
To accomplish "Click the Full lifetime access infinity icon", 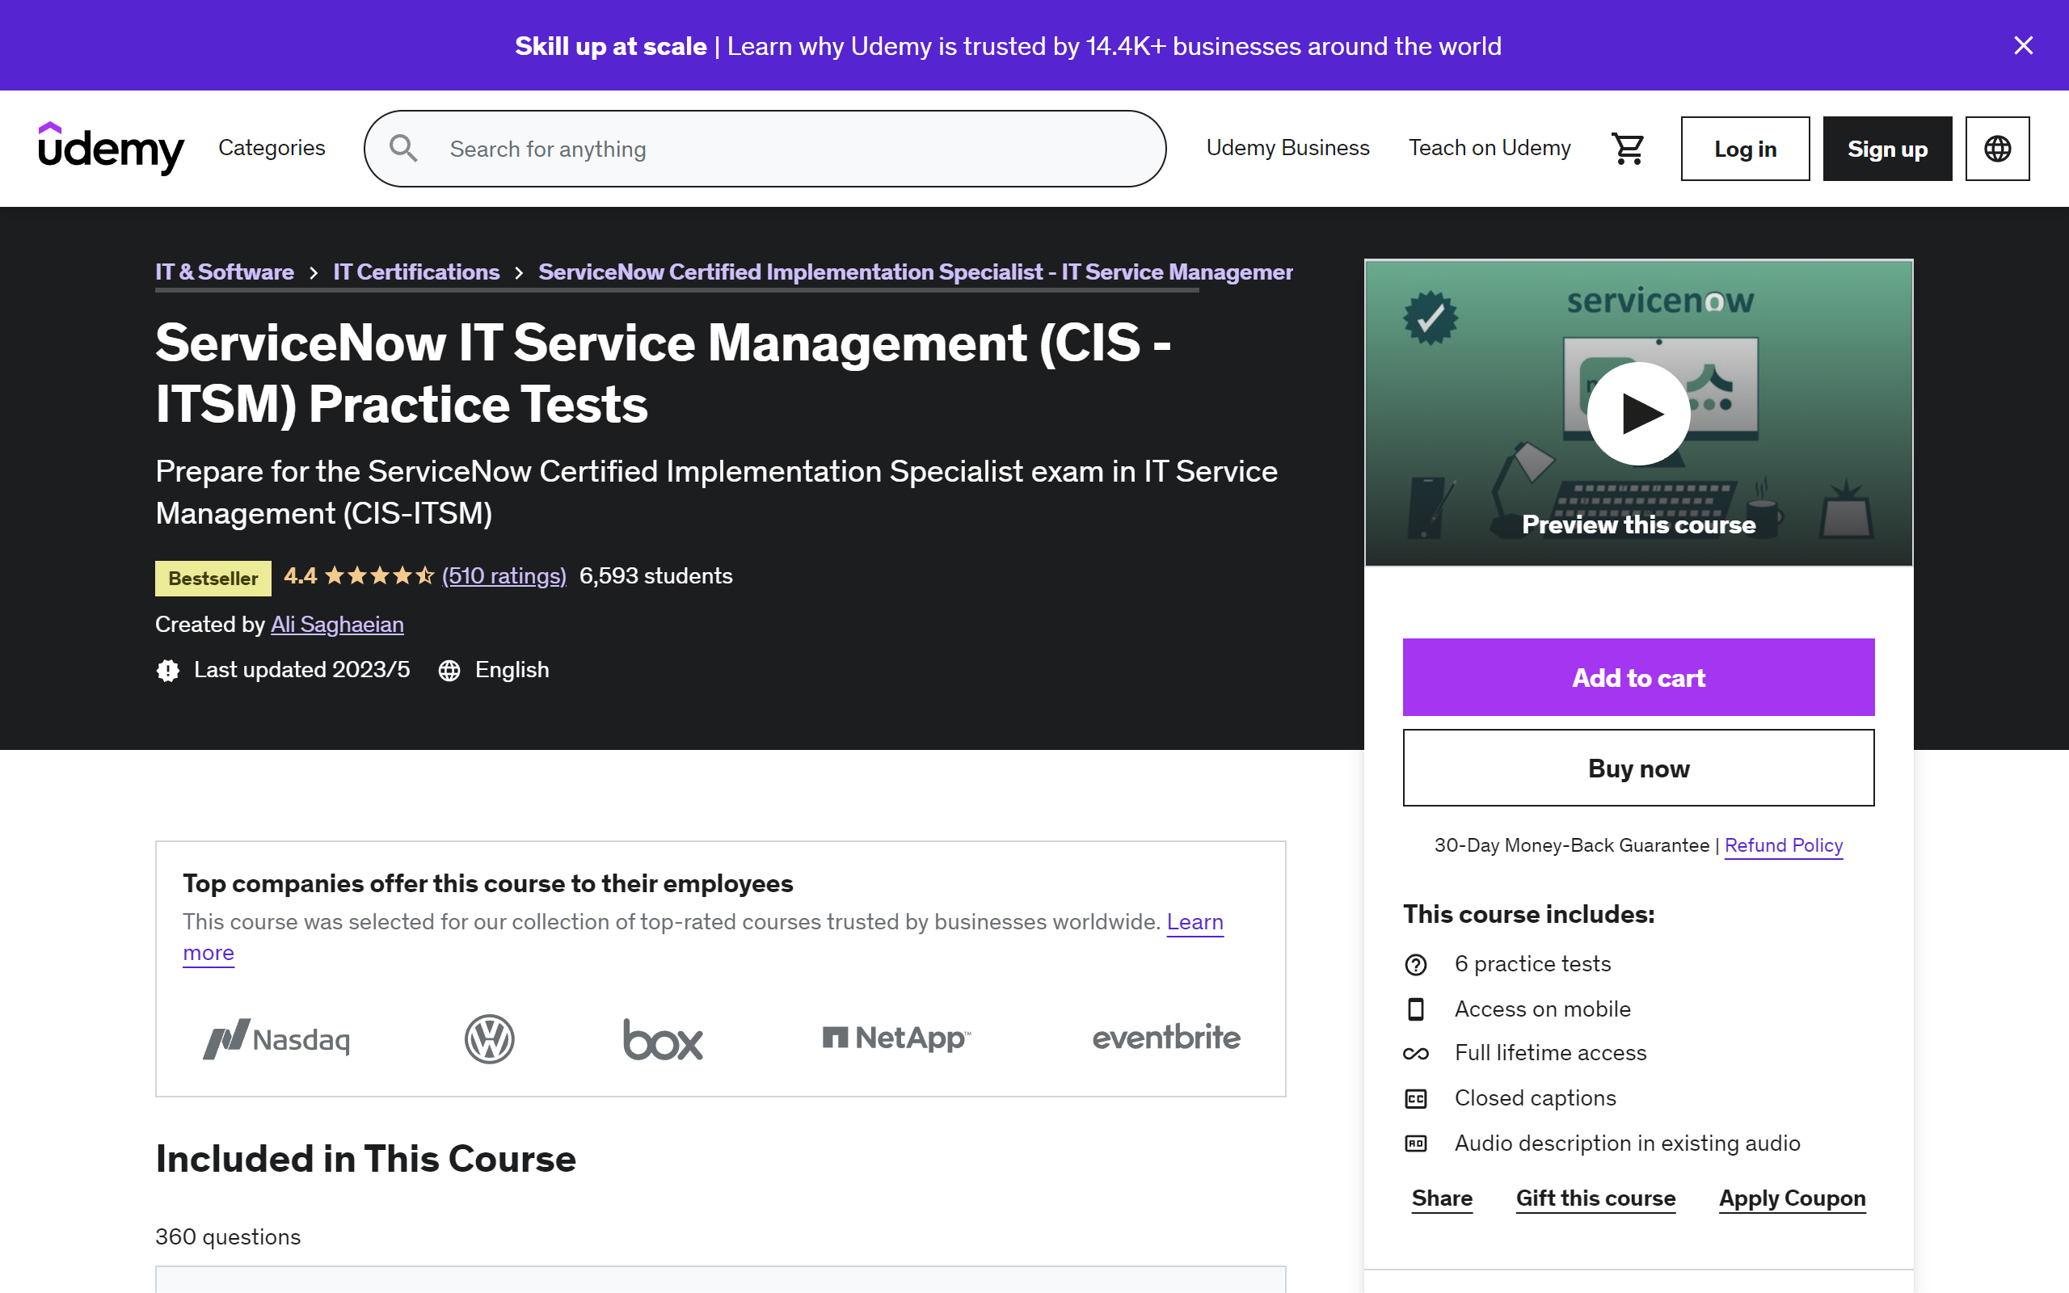I will tap(1416, 1054).
